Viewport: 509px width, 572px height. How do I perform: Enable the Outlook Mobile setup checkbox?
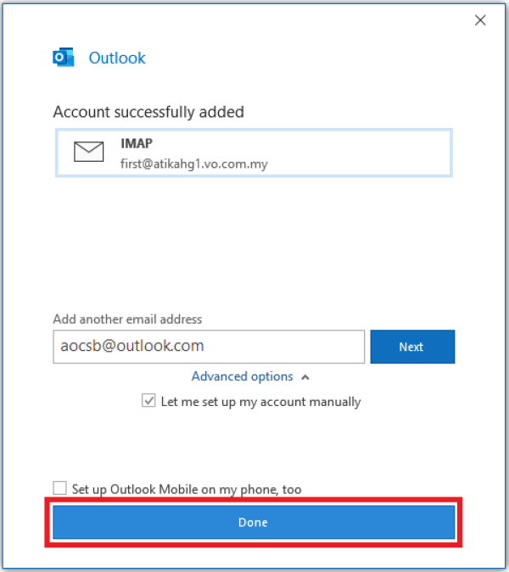coord(59,488)
